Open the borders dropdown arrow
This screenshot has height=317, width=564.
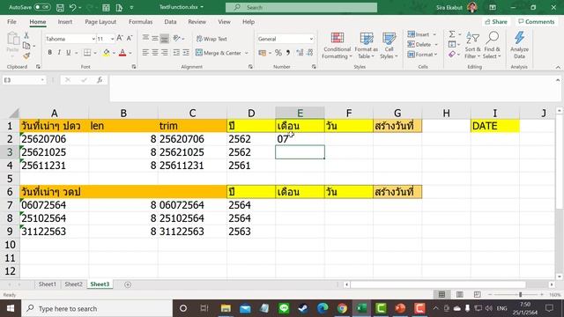point(95,53)
